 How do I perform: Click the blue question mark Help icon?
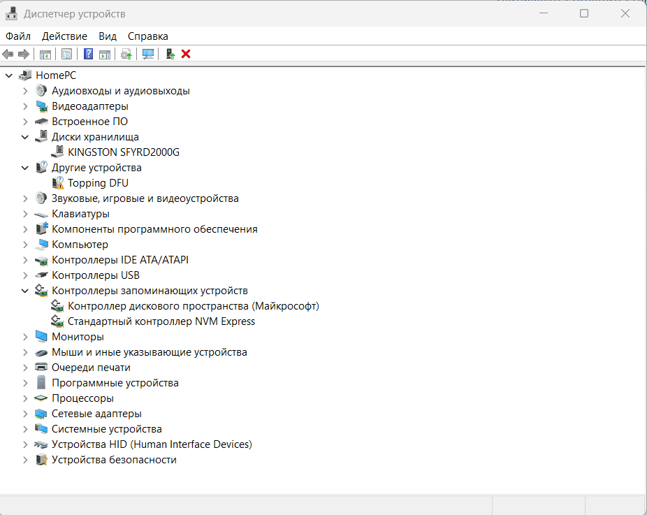[88, 54]
